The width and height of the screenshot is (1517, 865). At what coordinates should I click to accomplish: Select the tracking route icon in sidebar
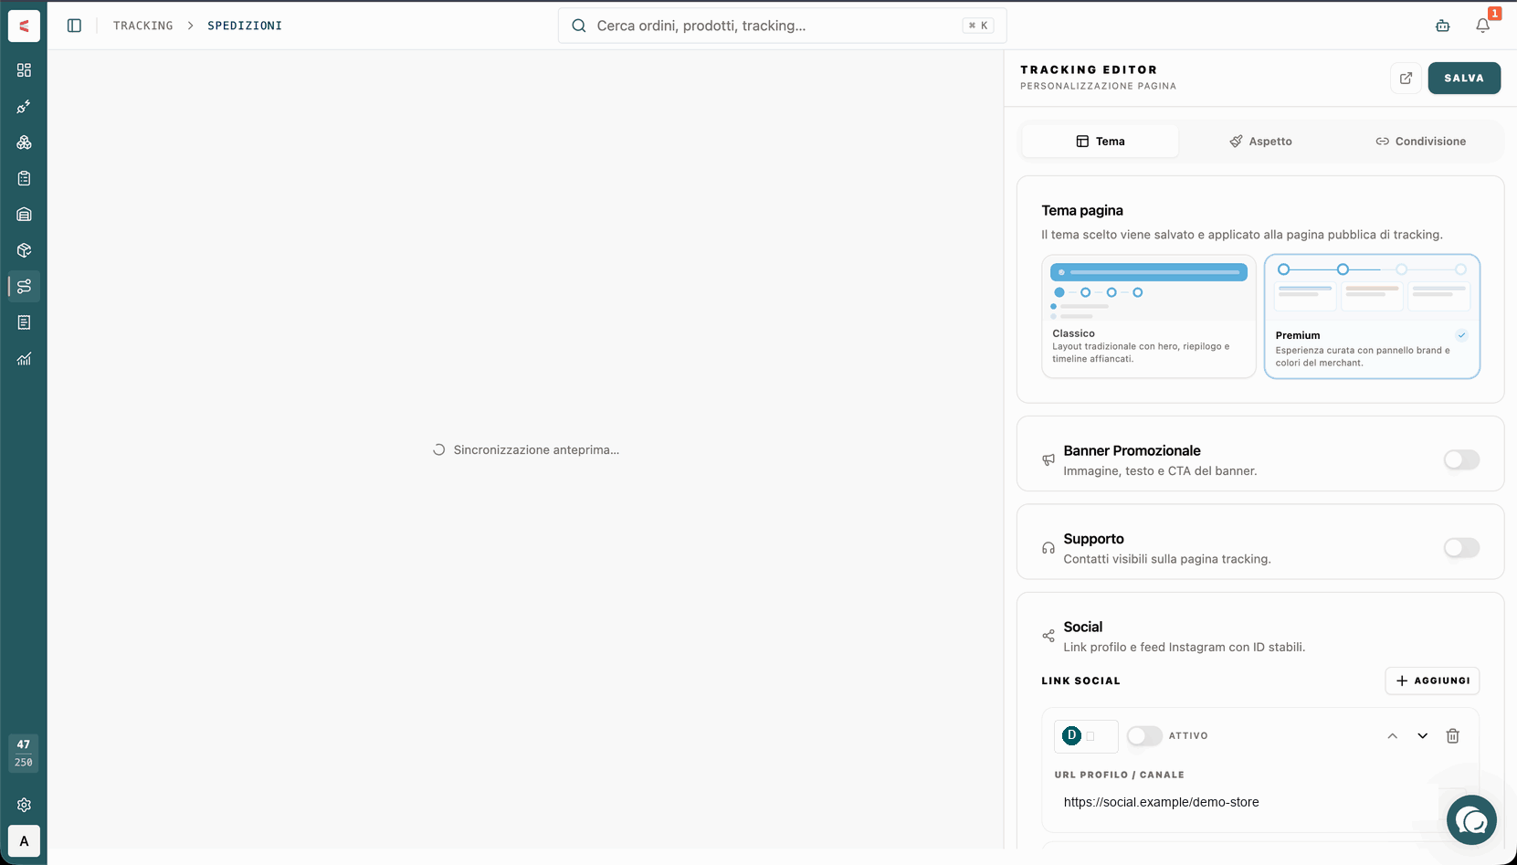coord(24,287)
